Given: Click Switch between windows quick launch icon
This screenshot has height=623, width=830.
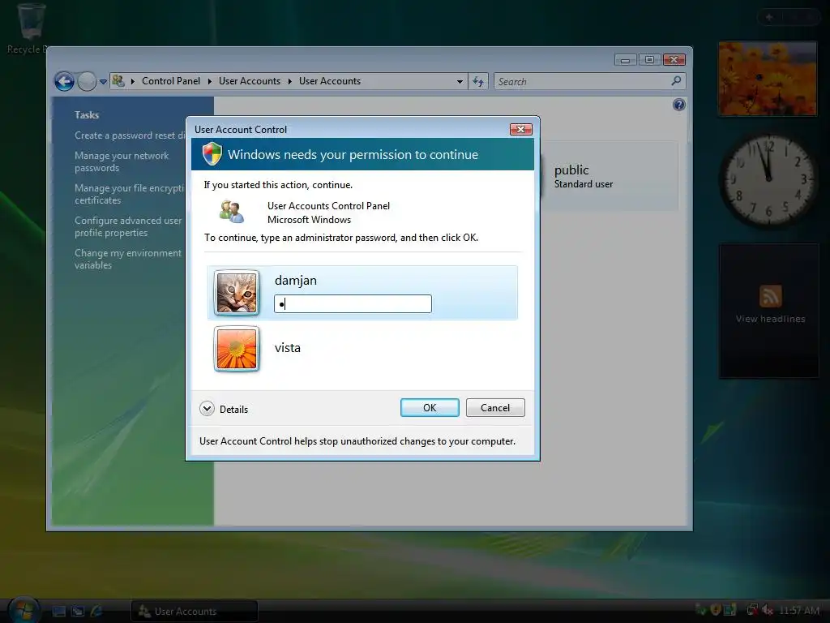Looking at the screenshot, I should [x=78, y=612].
